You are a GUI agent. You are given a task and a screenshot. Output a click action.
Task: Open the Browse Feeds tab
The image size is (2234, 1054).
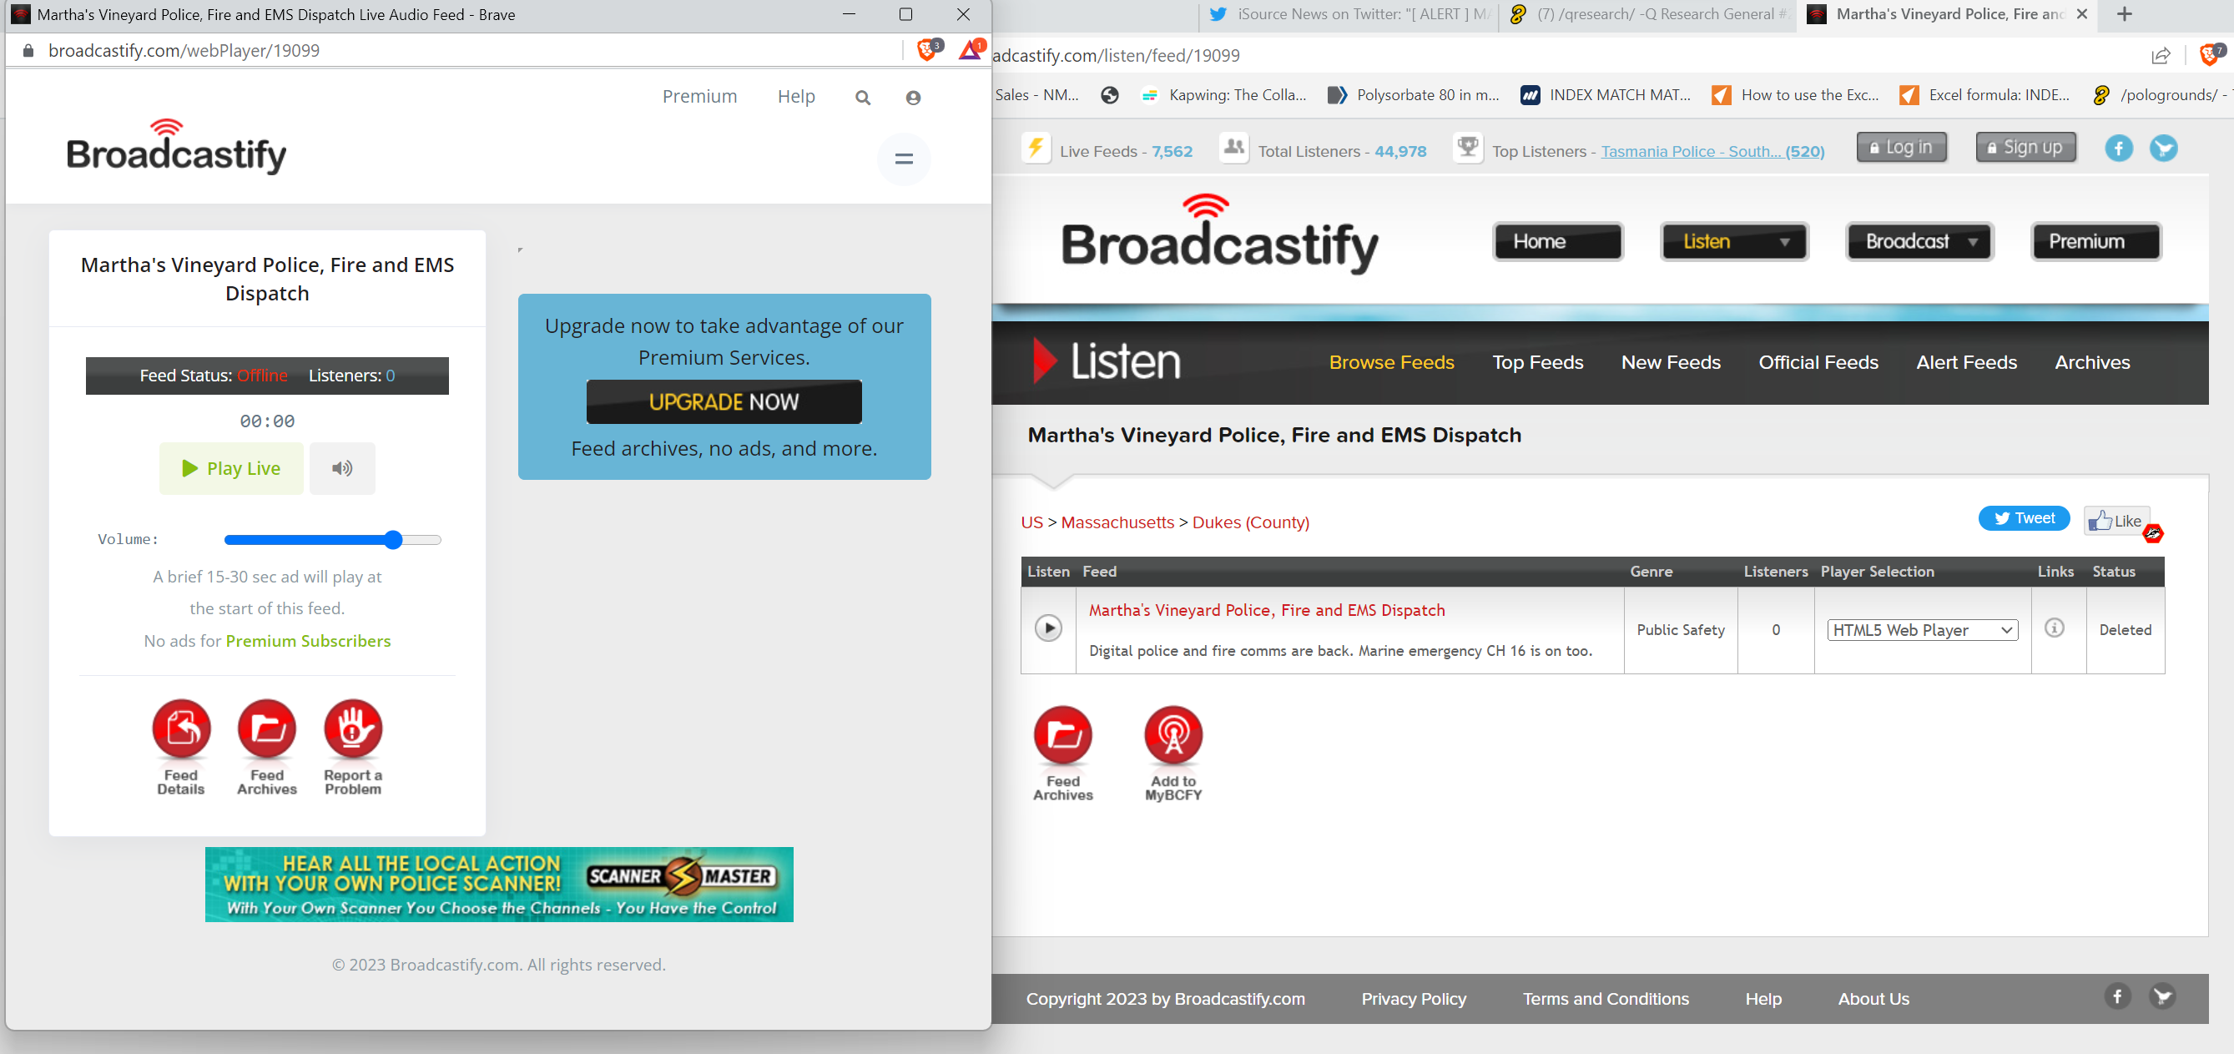(x=1391, y=363)
